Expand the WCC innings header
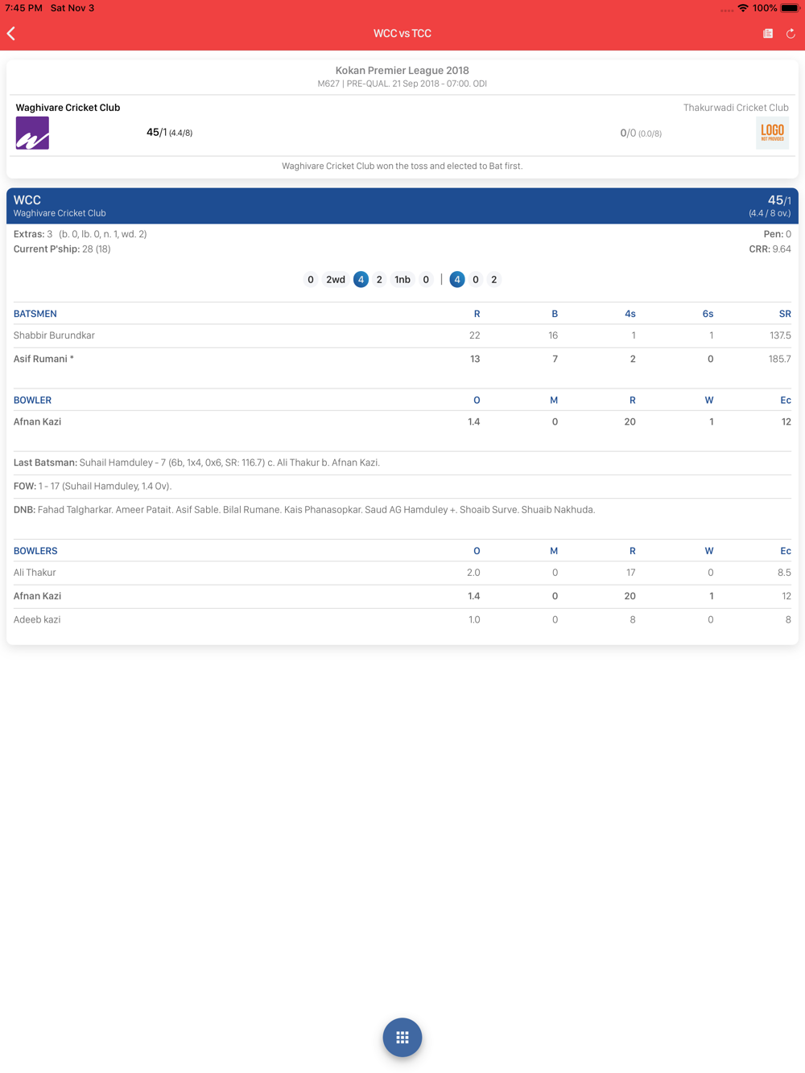805x1073 pixels. (402, 206)
